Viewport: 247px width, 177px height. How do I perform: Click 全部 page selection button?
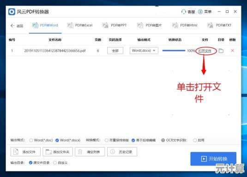coord(115,51)
